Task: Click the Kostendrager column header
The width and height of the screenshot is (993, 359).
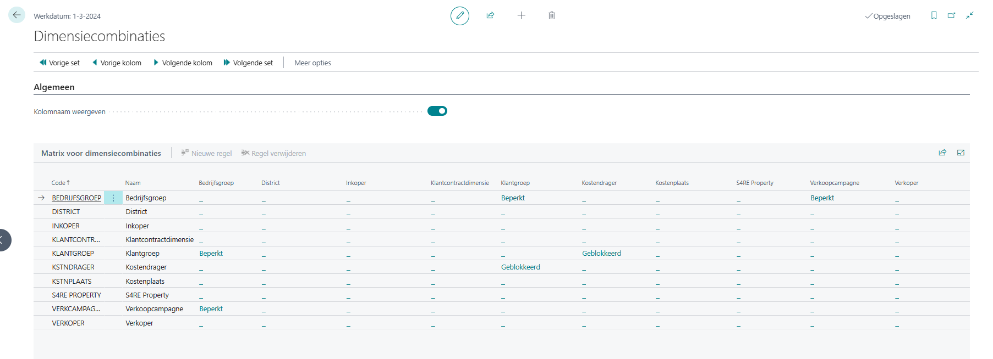Action: click(x=599, y=183)
